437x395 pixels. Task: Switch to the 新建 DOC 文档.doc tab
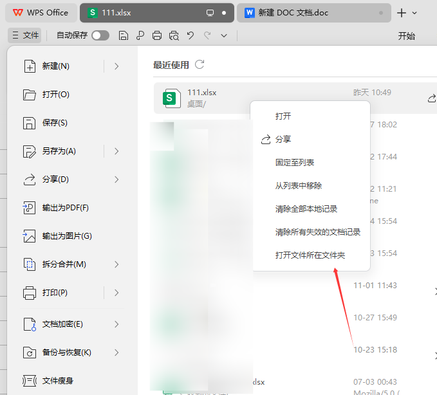coord(314,13)
